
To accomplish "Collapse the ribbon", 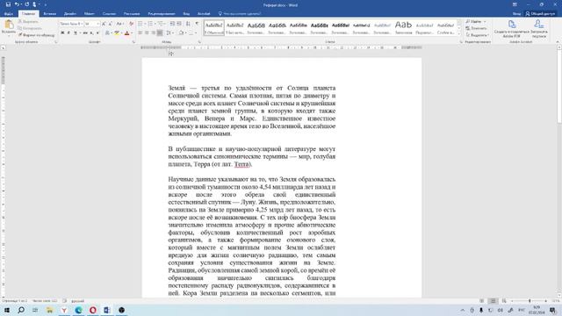I will click(x=558, y=42).
